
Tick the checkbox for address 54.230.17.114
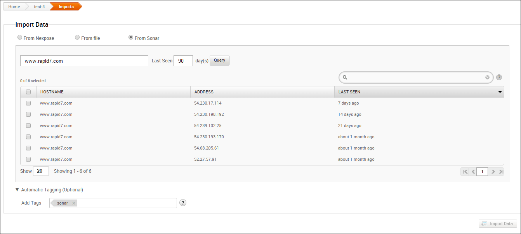coord(28,103)
